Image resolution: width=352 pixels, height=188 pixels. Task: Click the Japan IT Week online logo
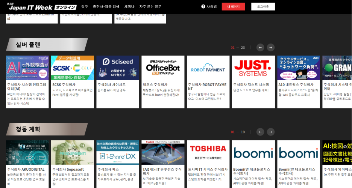tap(42, 7)
